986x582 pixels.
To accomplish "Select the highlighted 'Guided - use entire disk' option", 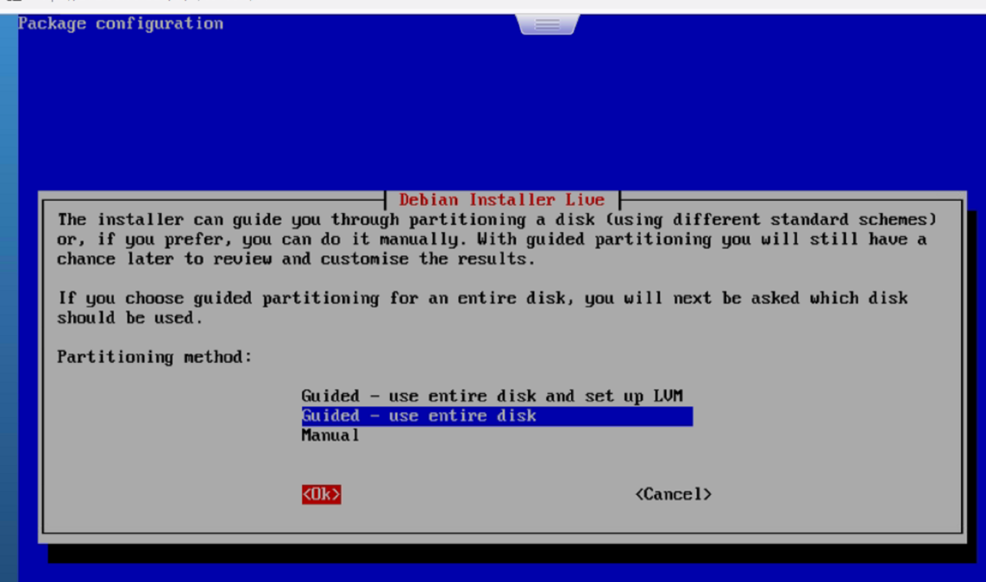I will 497,416.
